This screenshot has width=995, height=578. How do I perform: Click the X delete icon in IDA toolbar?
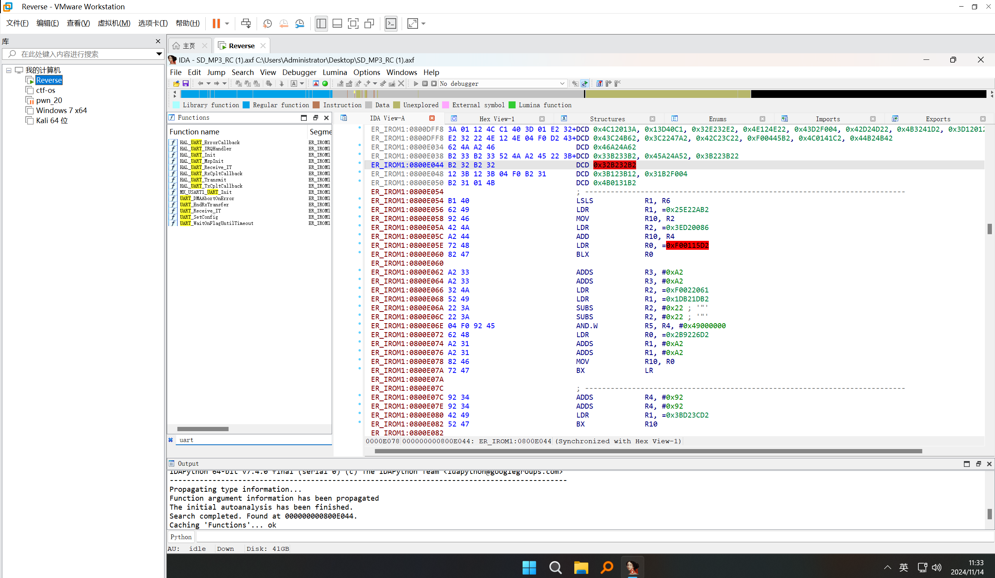tap(401, 84)
